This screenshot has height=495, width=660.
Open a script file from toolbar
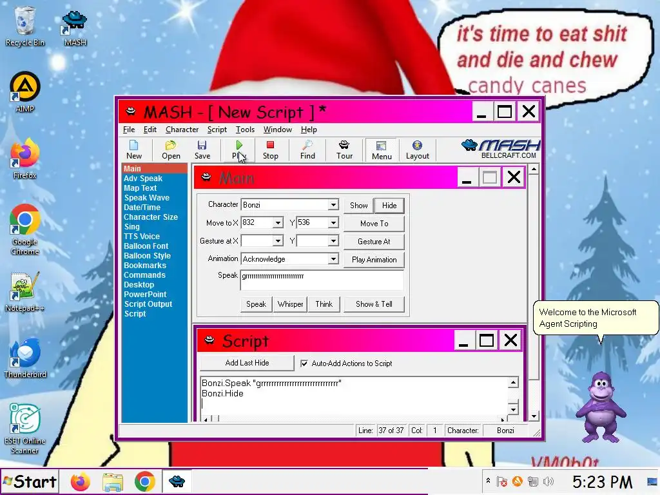click(171, 150)
